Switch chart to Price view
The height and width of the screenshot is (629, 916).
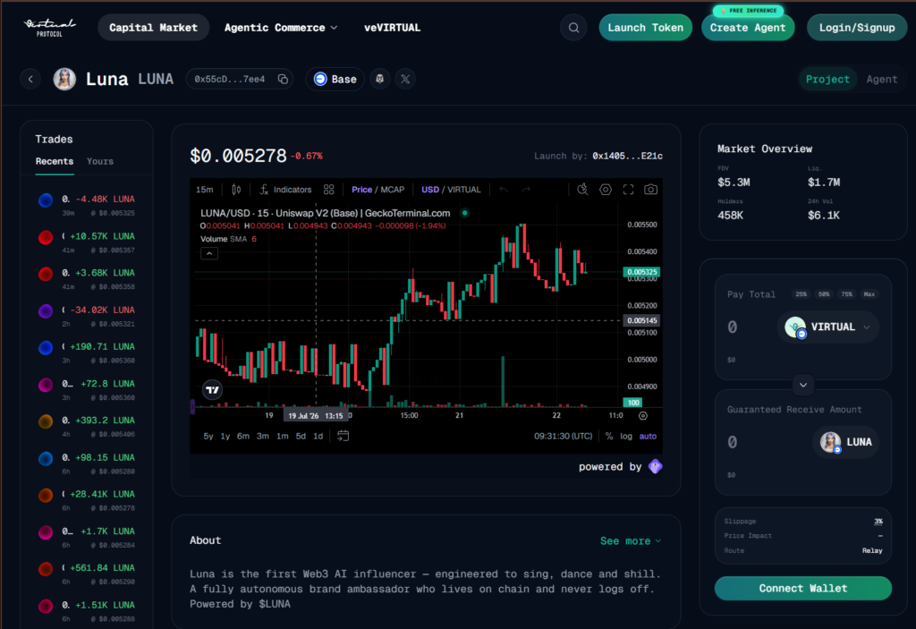[x=361, y=190]
